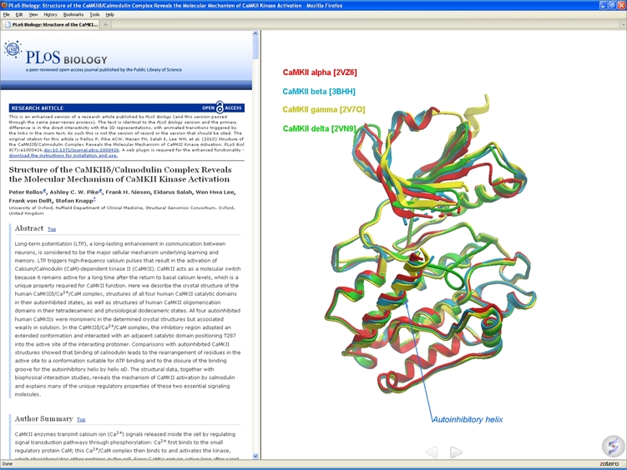Click the previous view arrow below structure
Screen dimensions: 627x470
431,452
